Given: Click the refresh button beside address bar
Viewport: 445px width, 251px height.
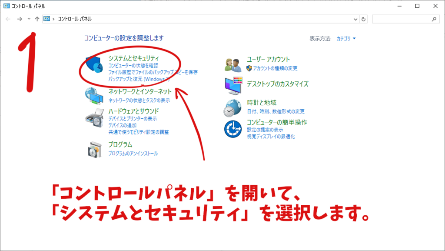Looking at the screenshot, I should pyautogui.click(x=364, y=19).
